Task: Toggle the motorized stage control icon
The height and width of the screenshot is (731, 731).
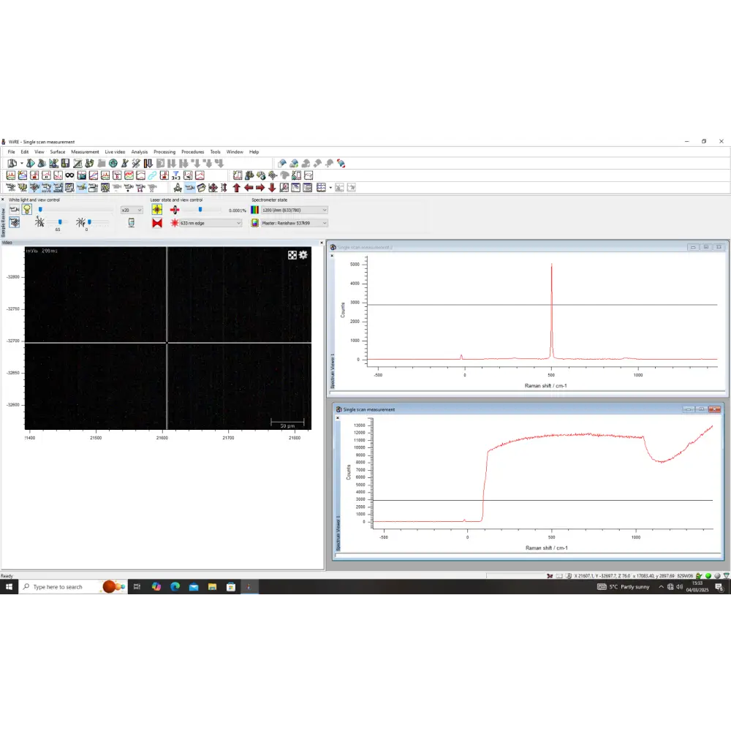Action: [15, 221]
